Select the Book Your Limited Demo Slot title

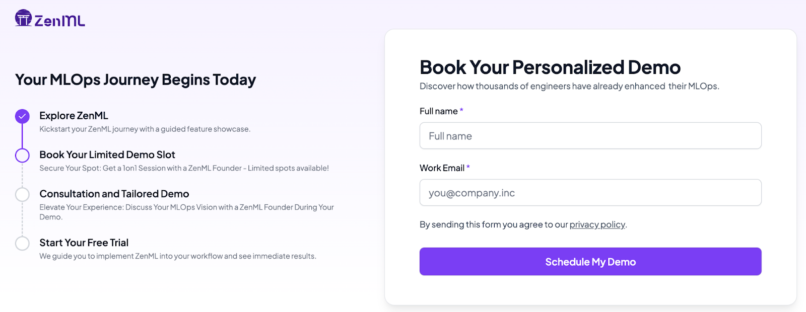click(107, 154)
